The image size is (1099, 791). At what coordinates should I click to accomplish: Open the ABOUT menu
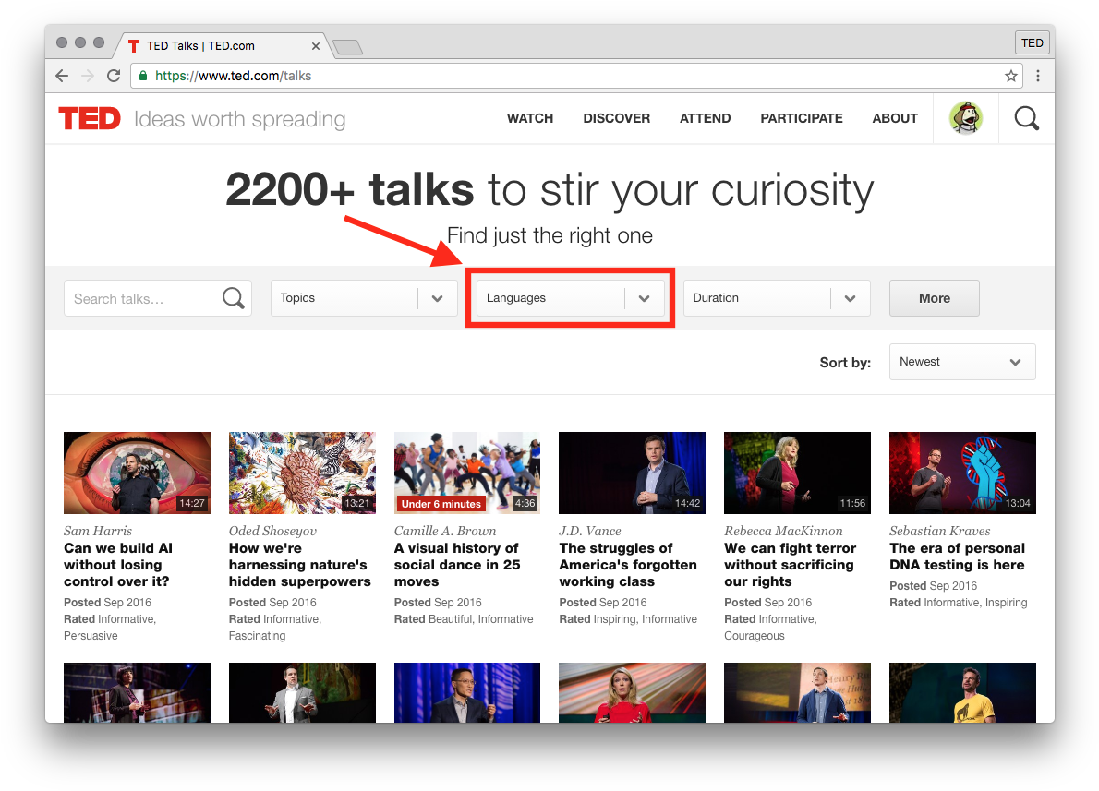coord(895,118)
